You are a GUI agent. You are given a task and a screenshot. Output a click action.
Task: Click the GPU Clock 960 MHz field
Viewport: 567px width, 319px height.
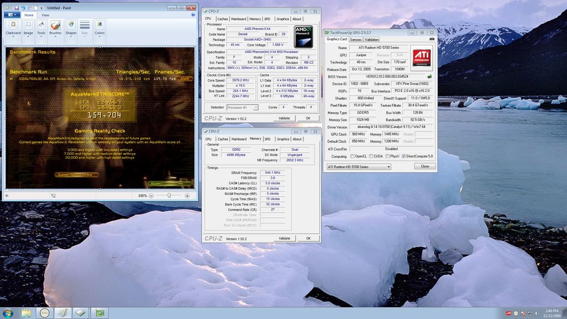tap(358, 134)
